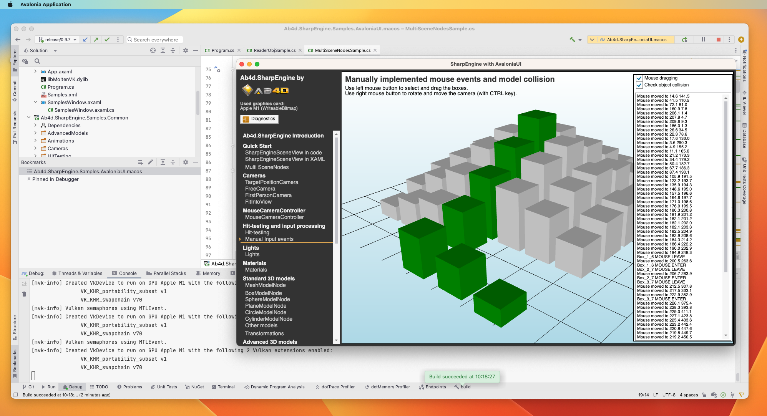Click the Apple menu icon
The image size is (767, 416).
[x=10, y=5]
